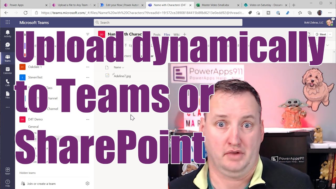Close the Power Apps browser tab

[x=46, y=5]
